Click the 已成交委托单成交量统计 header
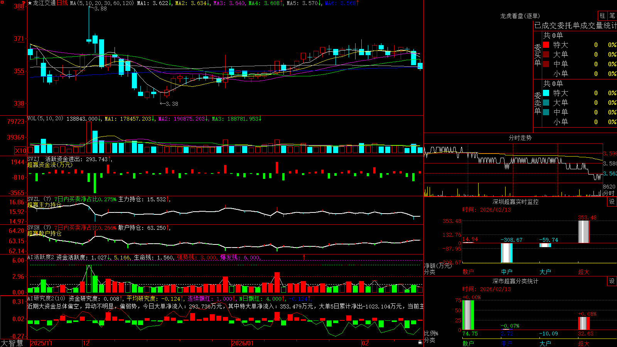The height and width of the screenshot is (347, 617). click(576, 25)
